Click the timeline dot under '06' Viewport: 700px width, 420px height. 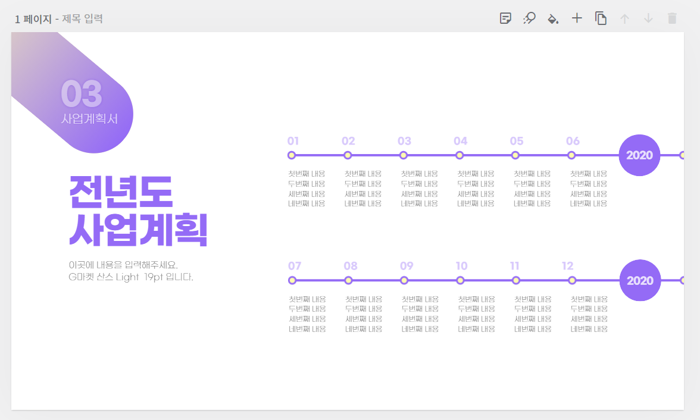571,155
